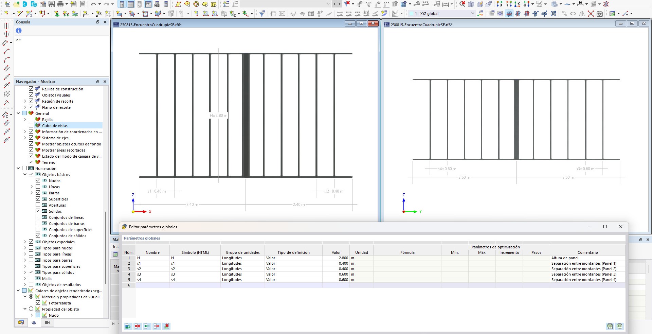652x334 pixels.
Task: Select Material y propiedades de visualización radio
Action: tap(31, 297)
